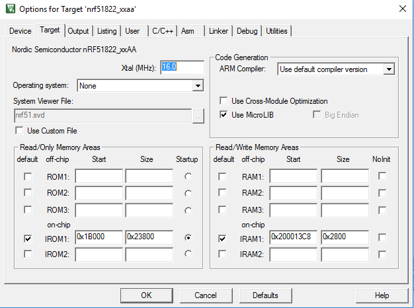Click the RAM2 Size field

pos(345,193)
